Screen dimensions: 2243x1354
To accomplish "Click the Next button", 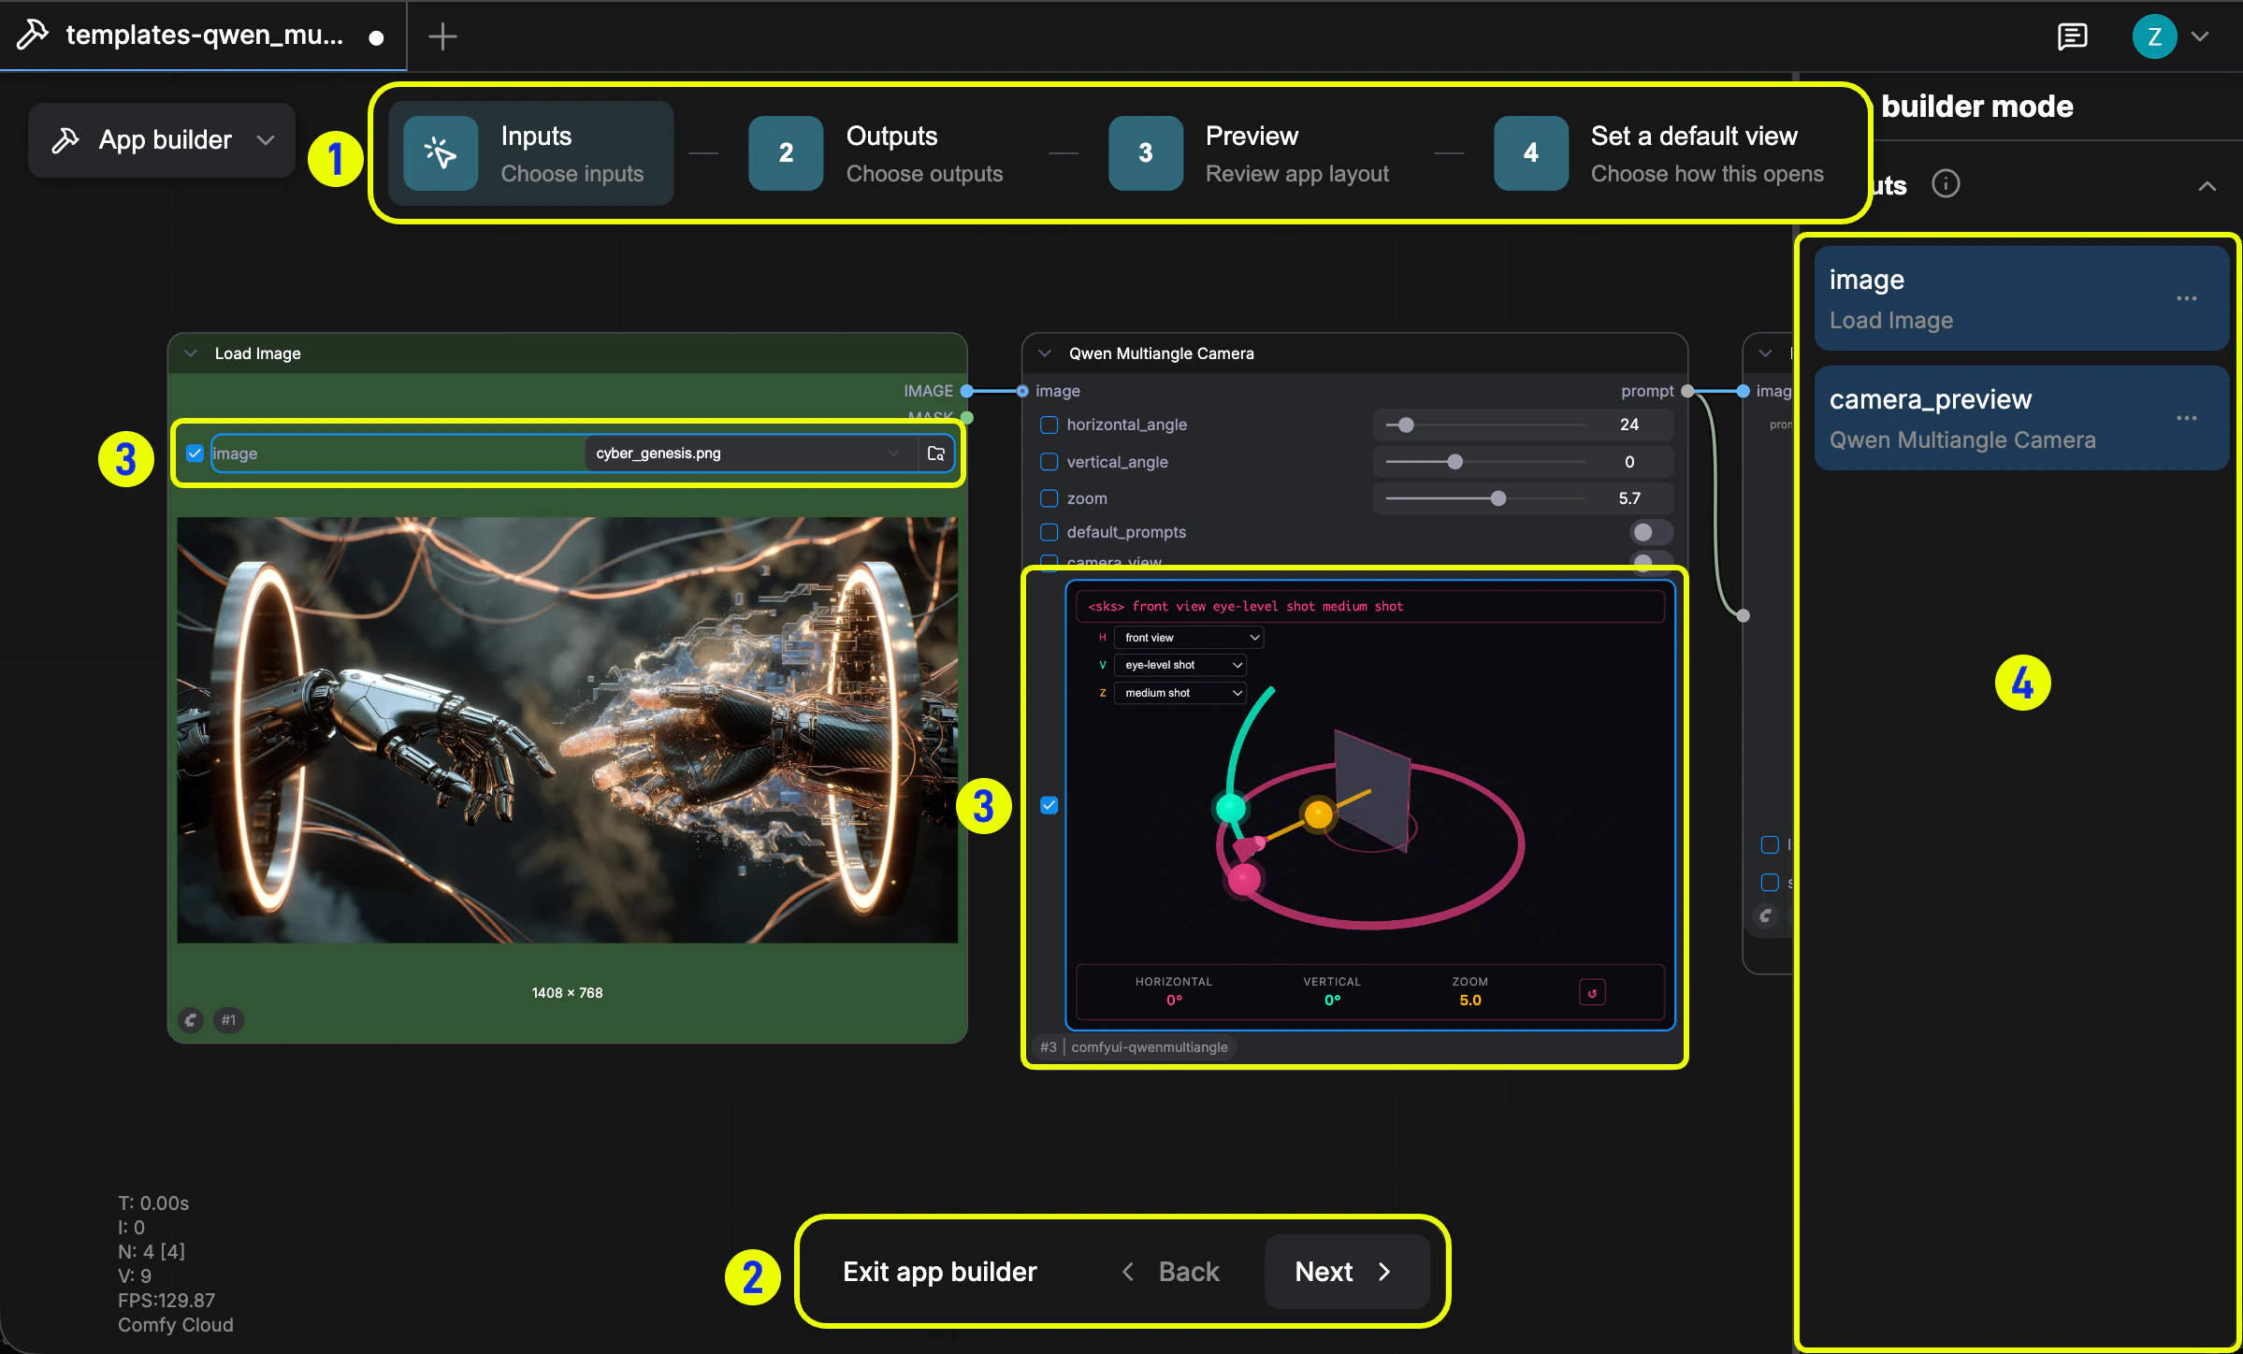I will point(1345,1272).
